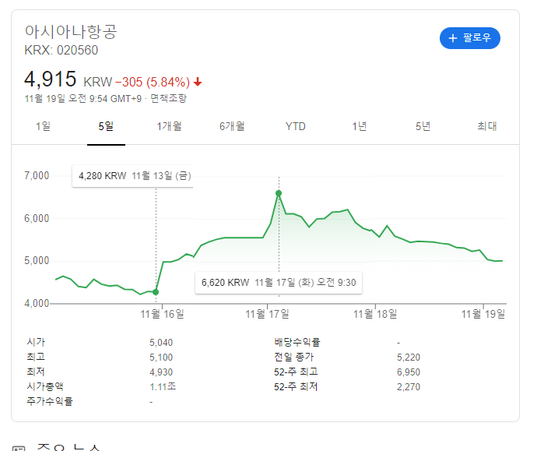Click the 최저 value 4,930
This screenshot has width=544, height=451.
tap(161, 372)
